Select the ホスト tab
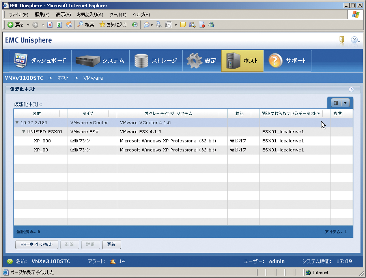Image resolution: width=366 pixels, height=278 pixels. coord(243,61)
